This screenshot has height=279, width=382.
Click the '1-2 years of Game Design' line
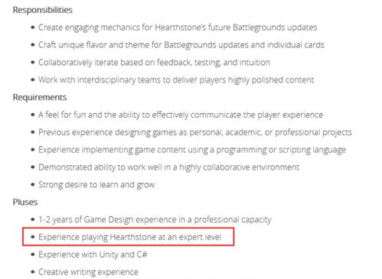[155, 219]
